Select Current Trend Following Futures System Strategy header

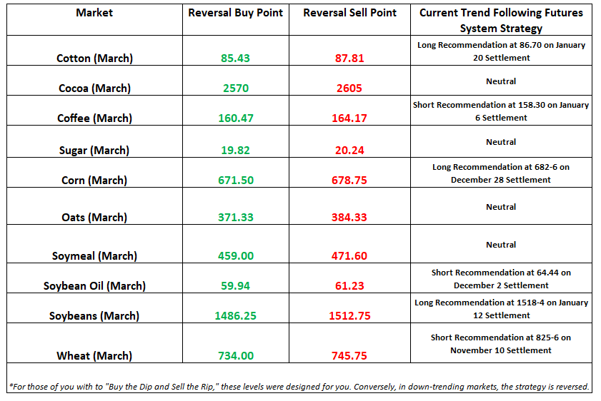pos(501,20)
